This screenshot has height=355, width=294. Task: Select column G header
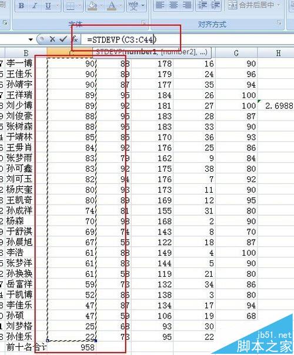coord(236,53)
